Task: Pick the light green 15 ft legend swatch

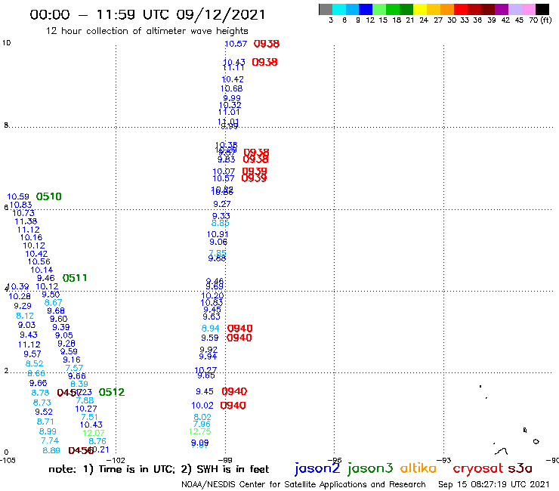Action: [380, 9]
